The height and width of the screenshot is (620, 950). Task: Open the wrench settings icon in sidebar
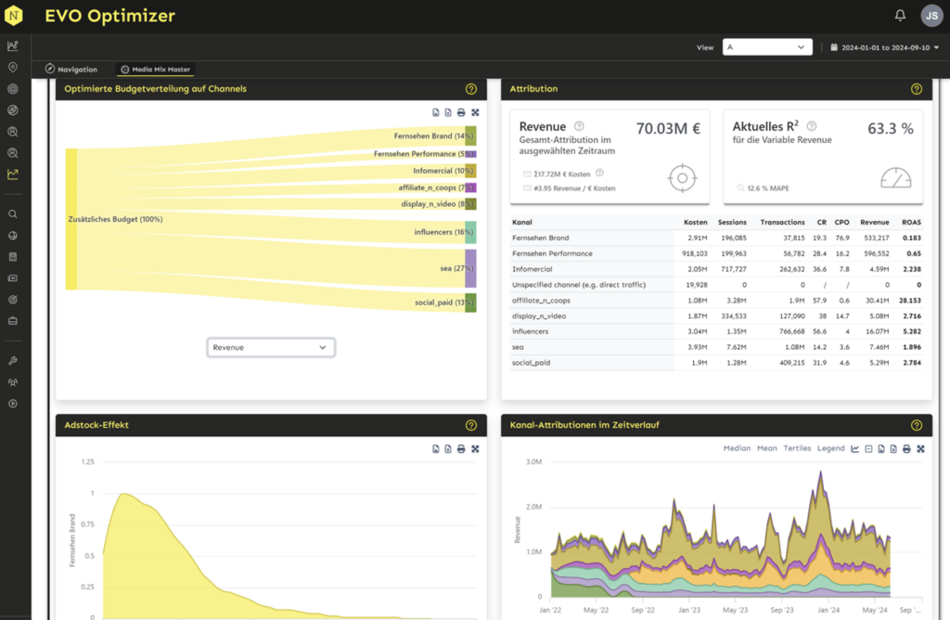tap(13, 361)
